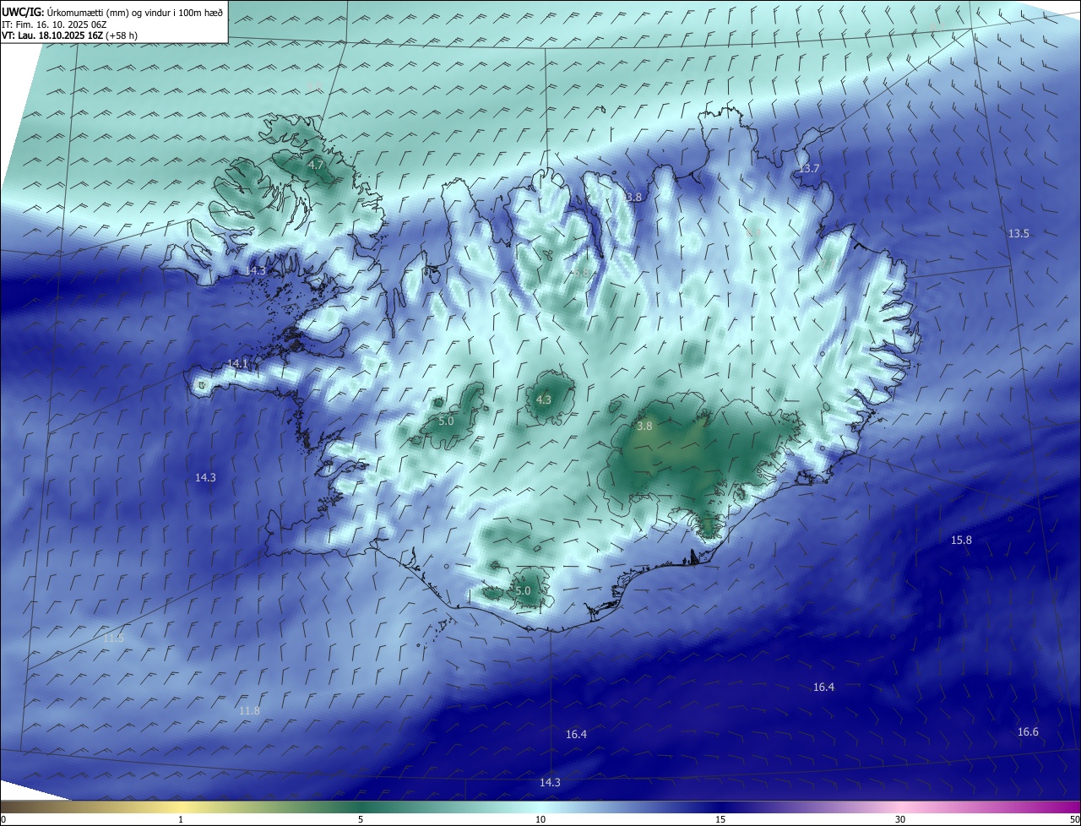
Task: Click the 3.8 value on Vatnajökull glacier
Action: [x=644, y=427]
